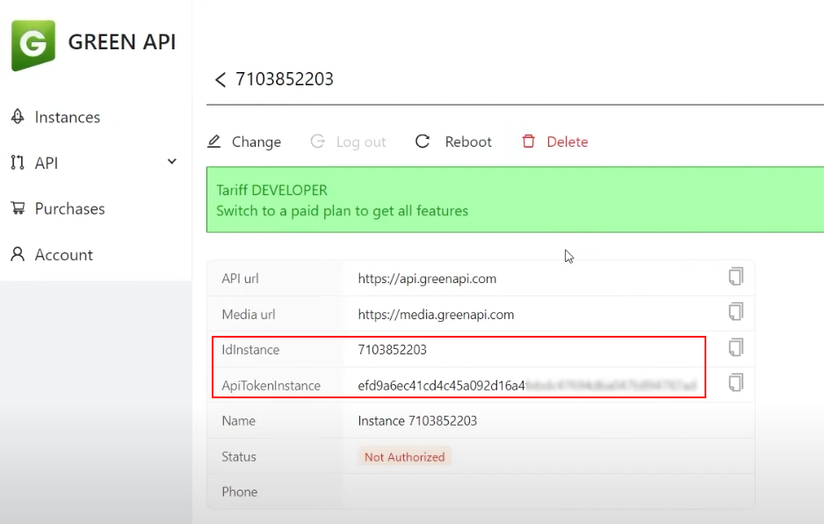The width and height of the screenshot is (824, 524).
Task: Click the GREEN API logo icon
Action: [x=33, y=45]
